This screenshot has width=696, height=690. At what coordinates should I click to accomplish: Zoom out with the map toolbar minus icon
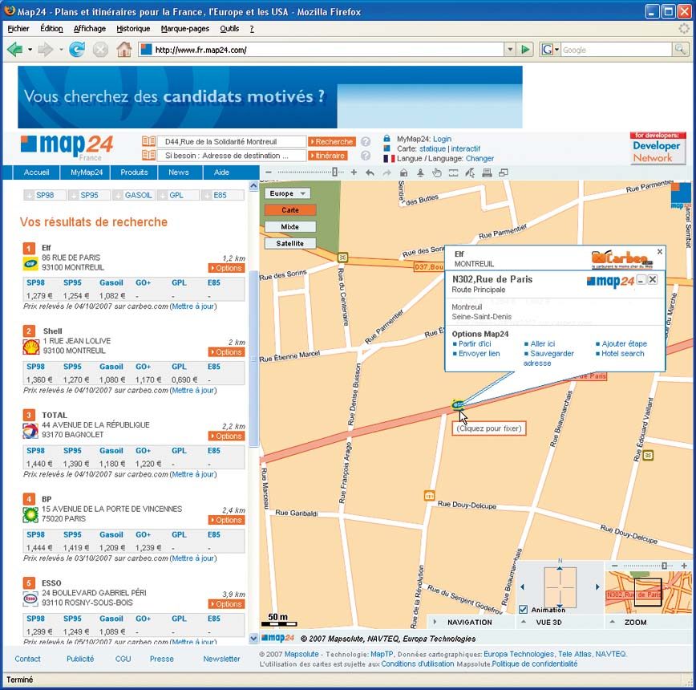tap(268, 172)
